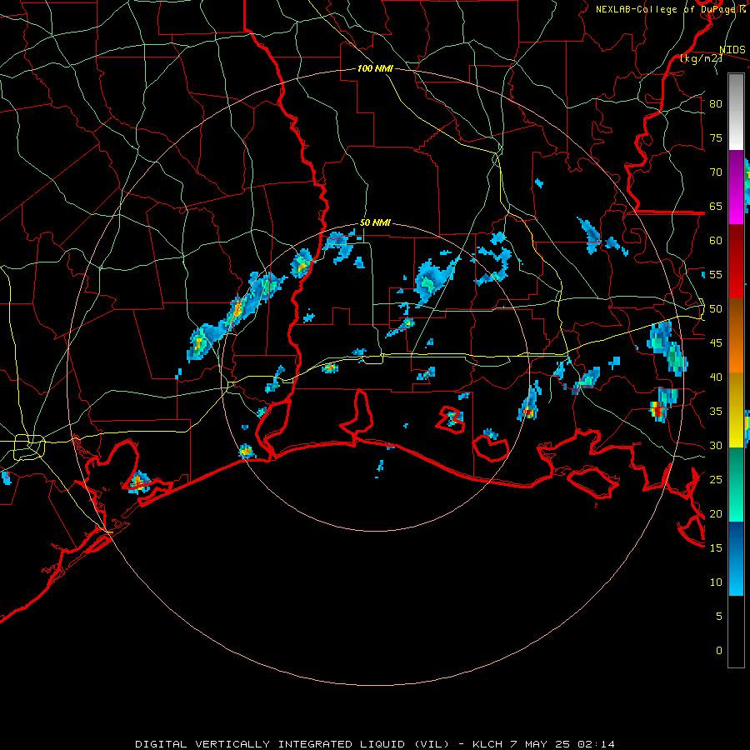Screen dimensions: 750x750
Task: Click the 50 NMI range ring label
Action: [375, 222]
